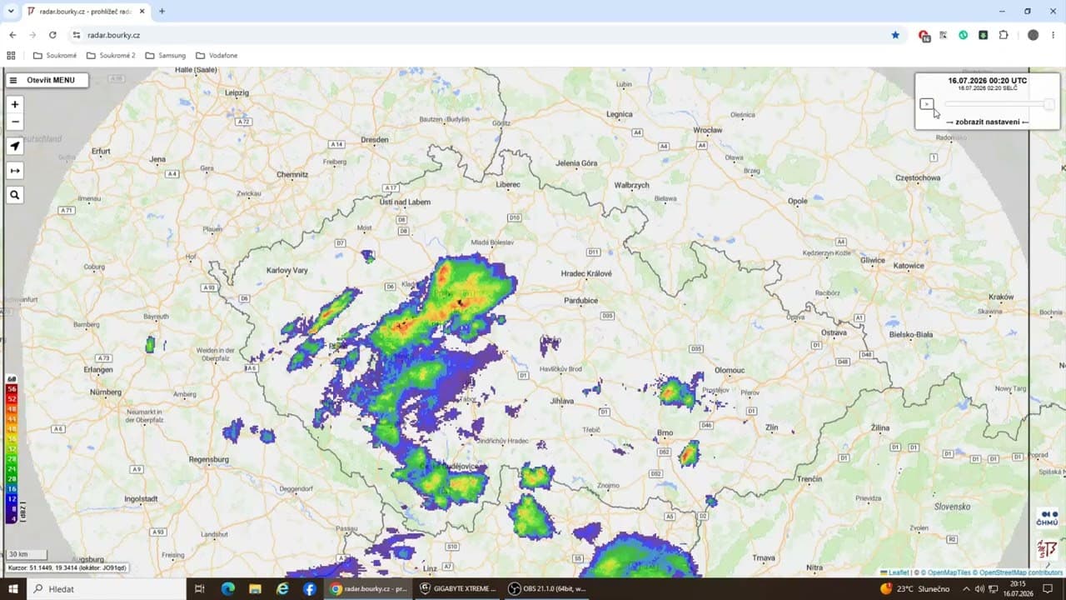Open the green circular extension icon
Image resolution: width=1066 pixels, height=600 pixels.
(964, 35)
